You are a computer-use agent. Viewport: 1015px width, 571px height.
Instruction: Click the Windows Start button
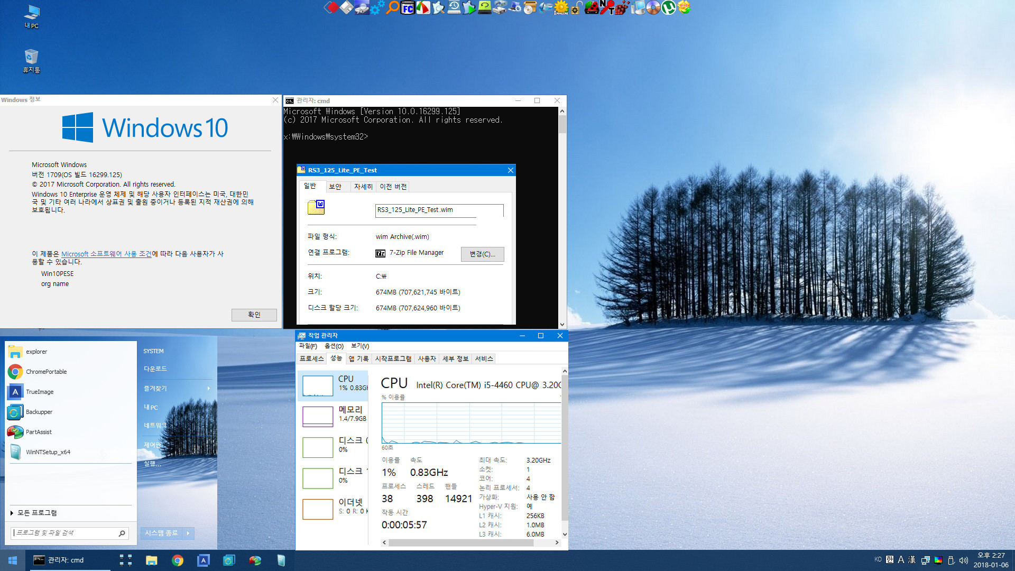[13, 560]
